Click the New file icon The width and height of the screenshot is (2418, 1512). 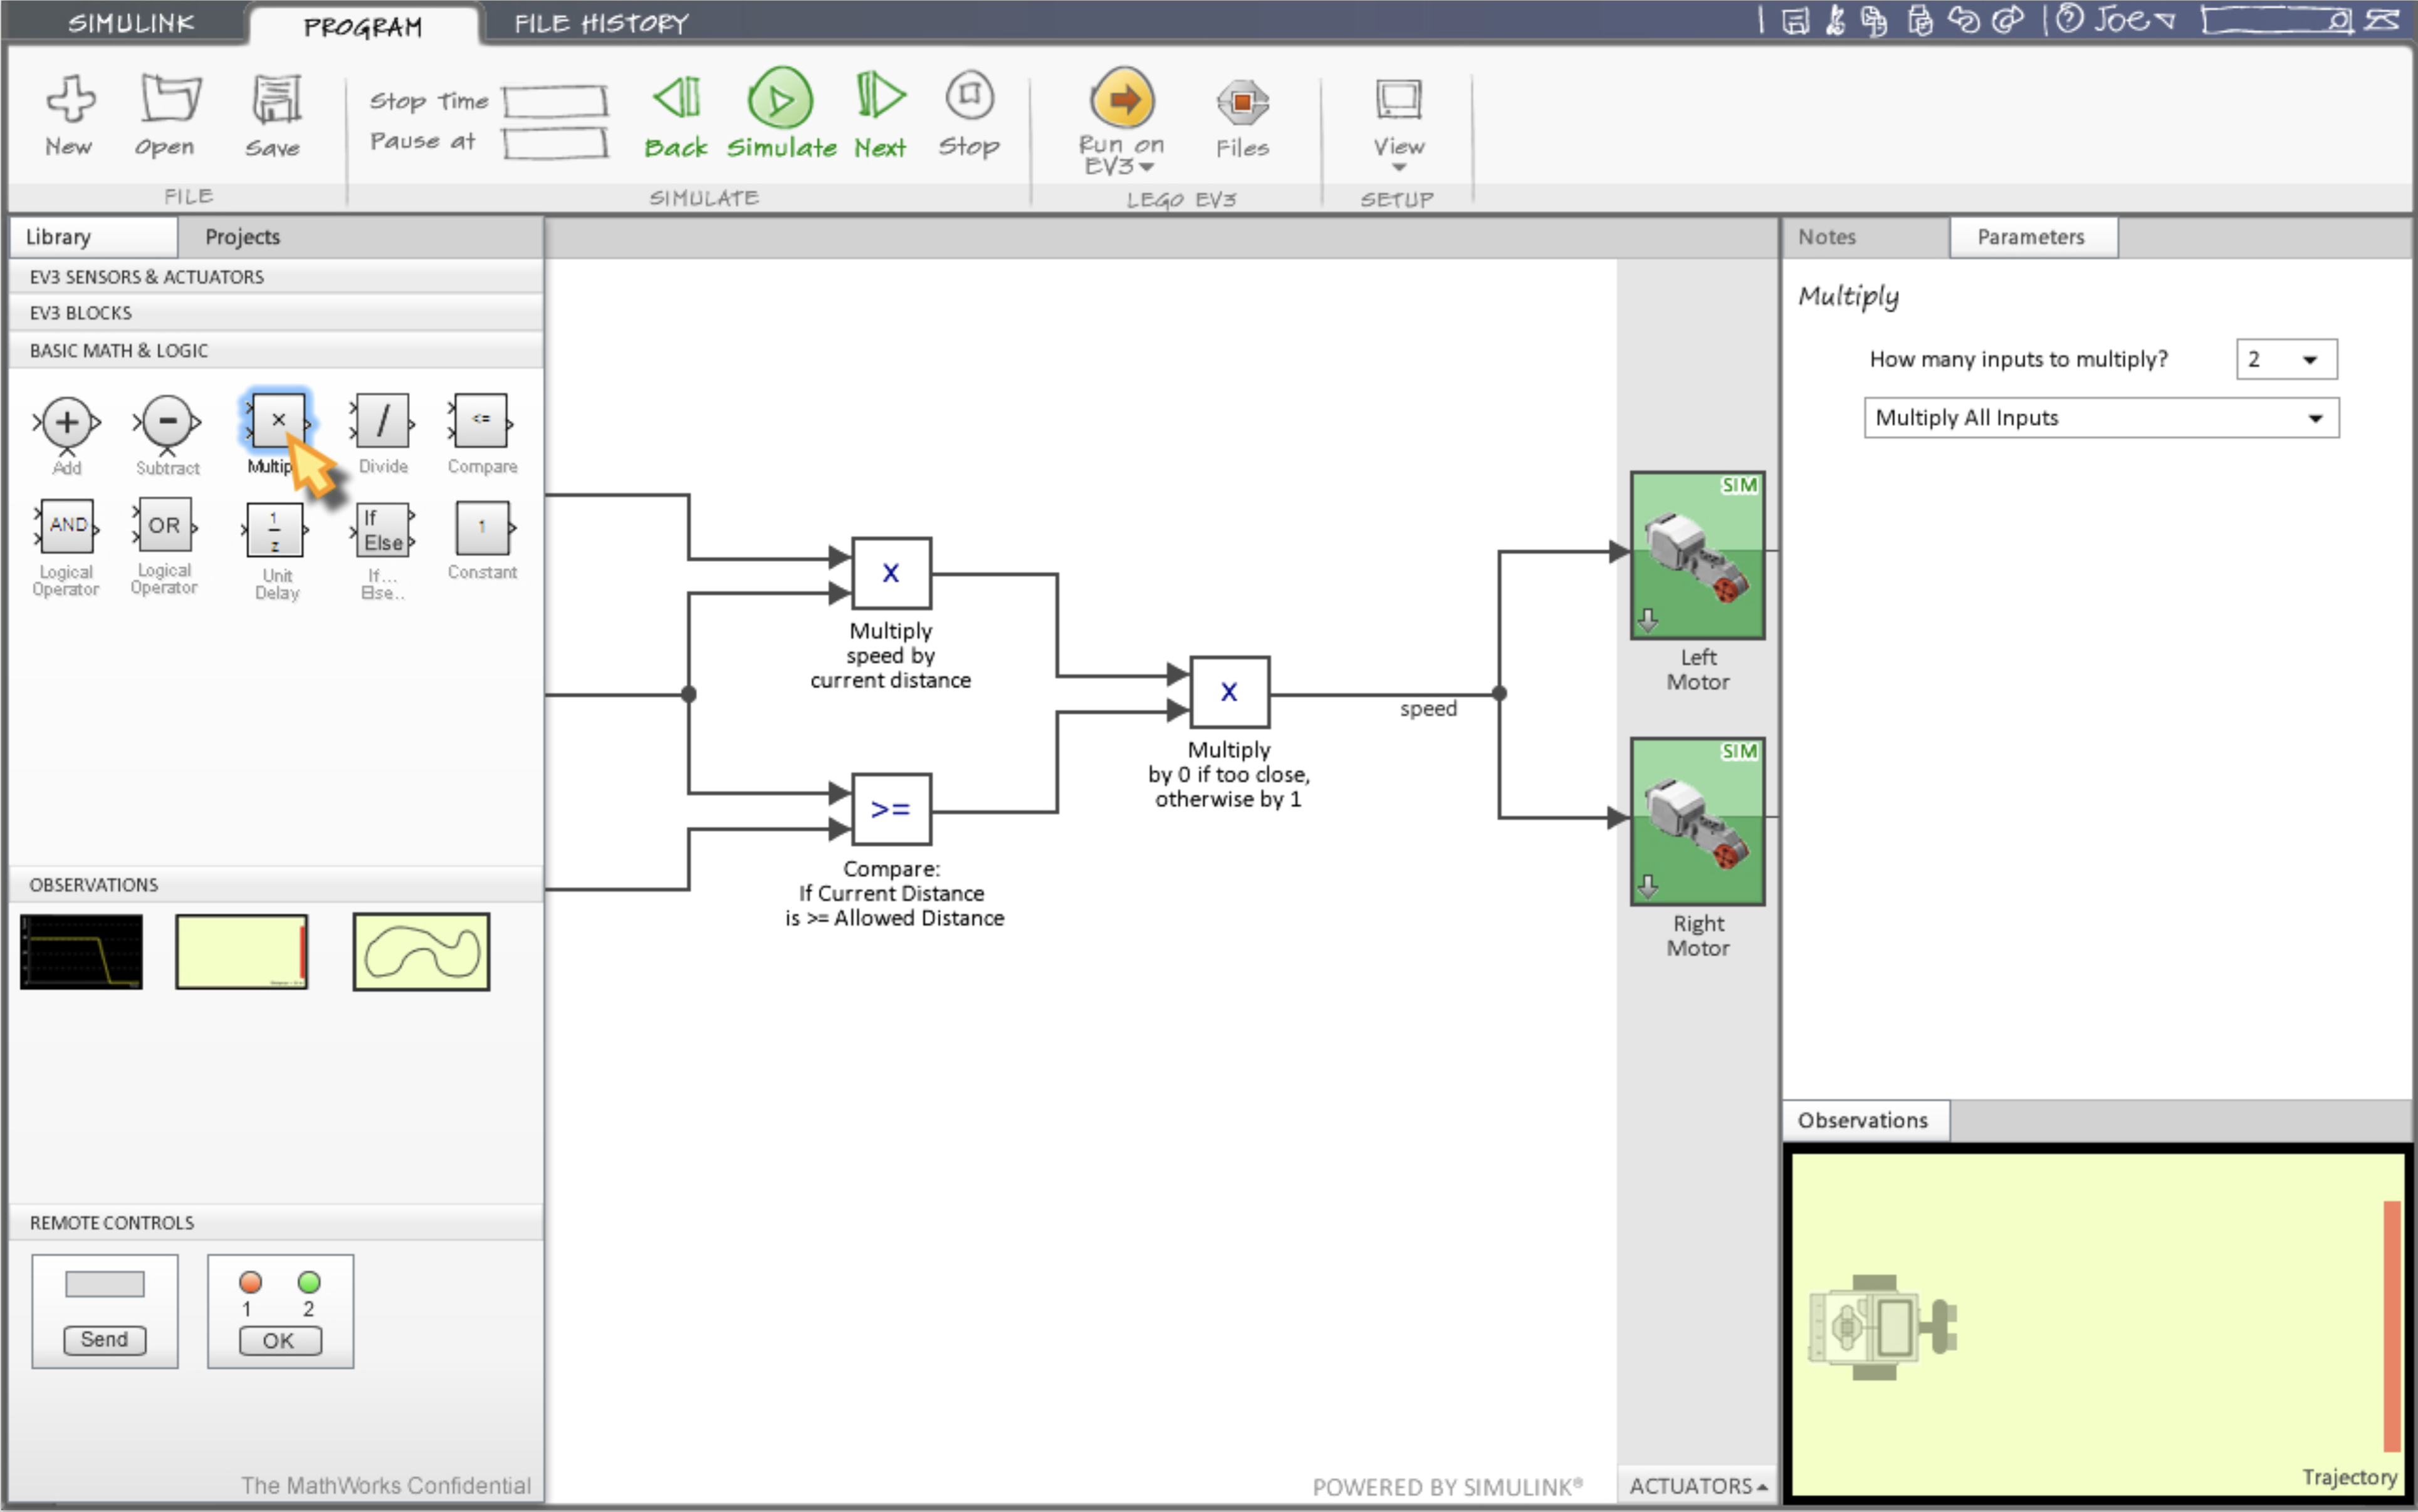[70, 99]
